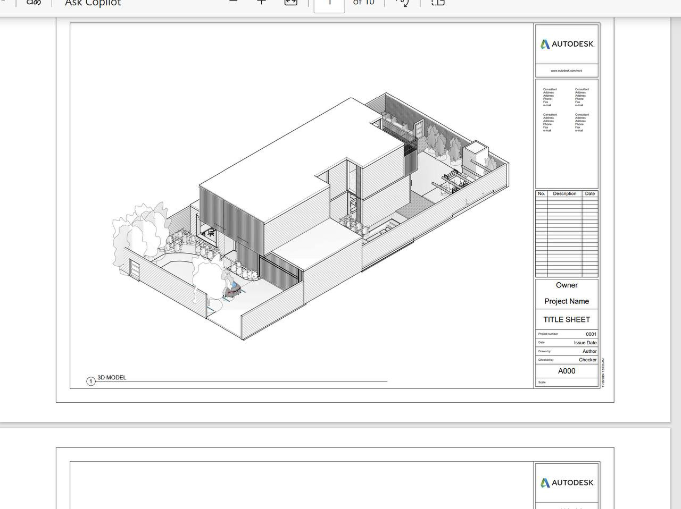Open Ask Copilot
This screenshot has height=509, width=681.
pos(93,3)
